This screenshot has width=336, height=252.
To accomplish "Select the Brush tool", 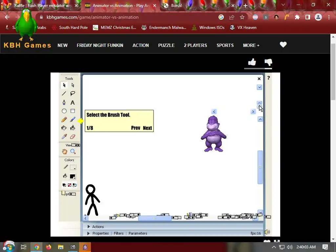I will coord(73,119).
